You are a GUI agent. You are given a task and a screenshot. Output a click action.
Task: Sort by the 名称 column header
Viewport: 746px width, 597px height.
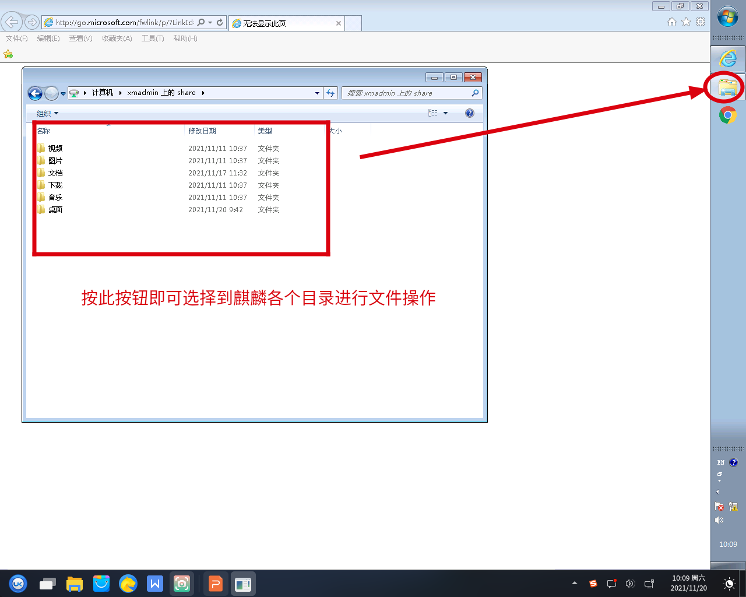tap(109, 131)
